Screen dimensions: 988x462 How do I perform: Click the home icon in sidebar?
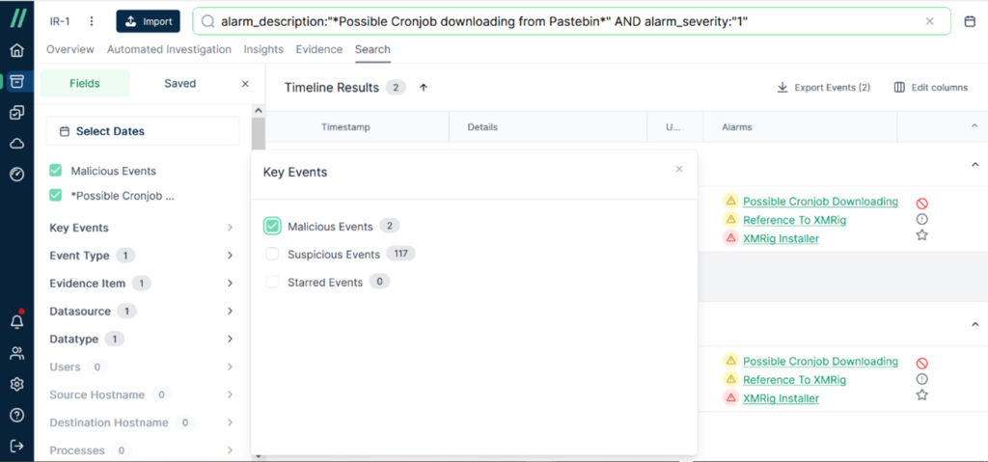(17, 50)
